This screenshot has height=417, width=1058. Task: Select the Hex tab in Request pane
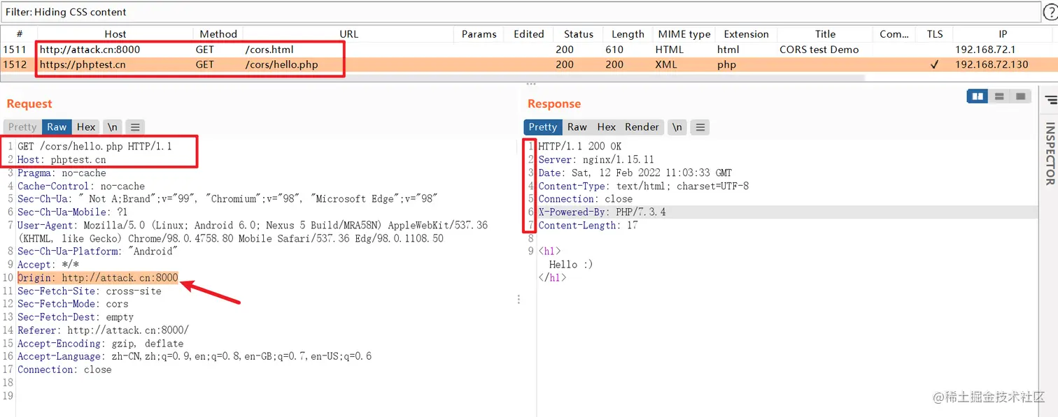(86, 126)
